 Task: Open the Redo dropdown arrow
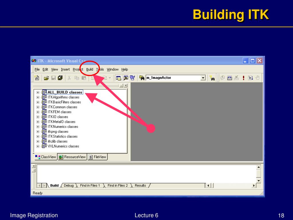[x=110, y=78]
